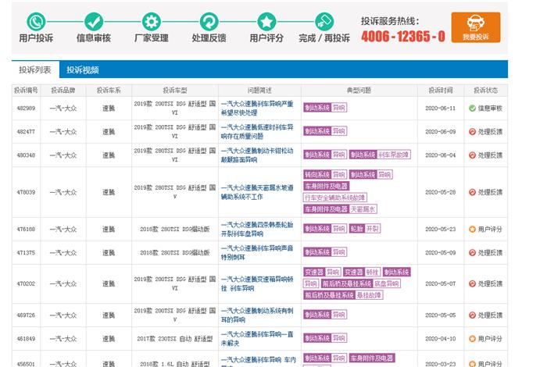Click the date 2020-06-11
The height and width of the screenshot is (367, 547).
coord(441,109)
